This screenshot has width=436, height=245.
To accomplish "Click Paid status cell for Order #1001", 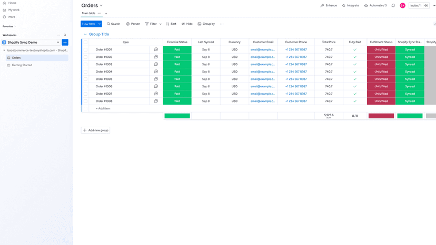I will (177, 50).
